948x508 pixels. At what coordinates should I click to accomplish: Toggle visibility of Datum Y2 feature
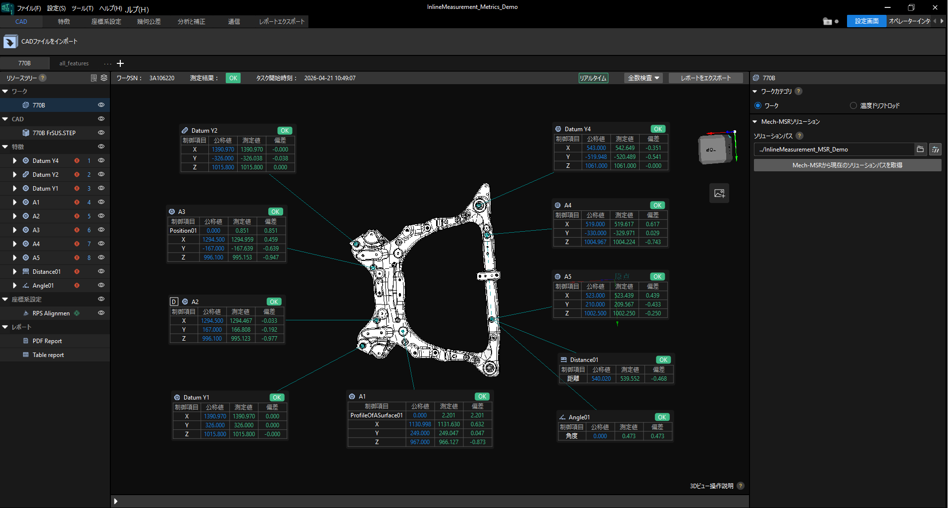[x=101, y=174]
